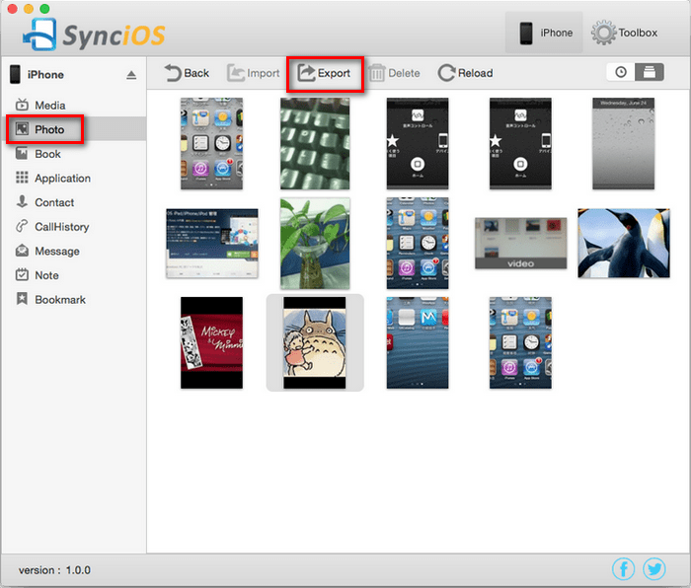The height and width of the screenshot is (588, 691).
Task: Open the Message section
Action: [57, 252]
